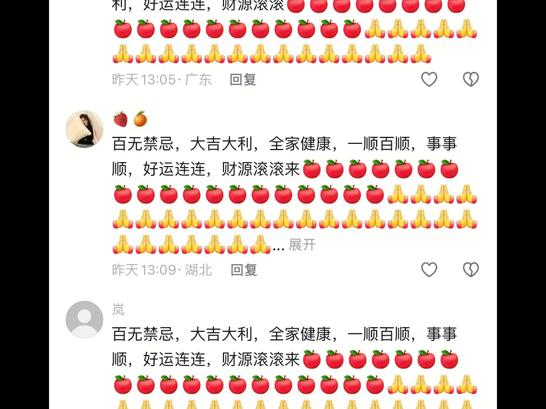This screenshot has height=409, width=546.
Task: Click 昨天 13:05 · 广东 timestamp
Action: [162, 80]
